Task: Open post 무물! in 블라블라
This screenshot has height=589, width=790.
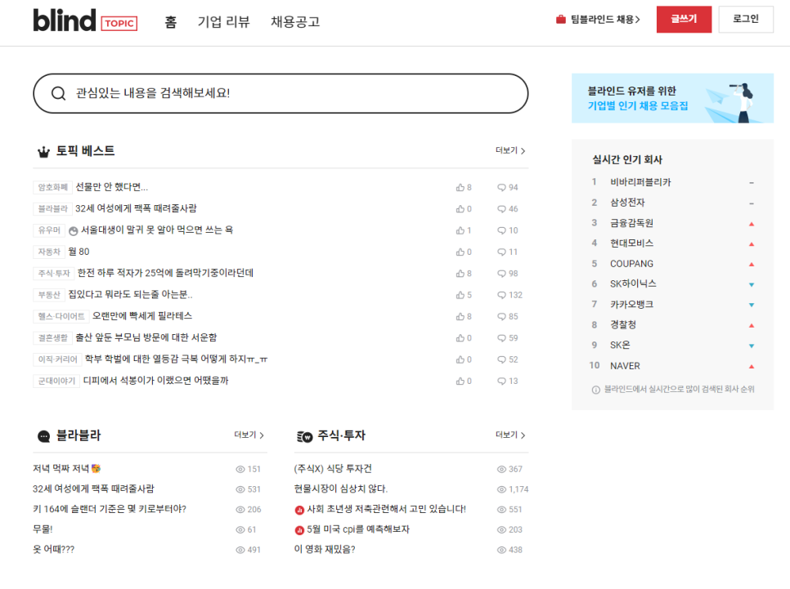Action: 43,529
